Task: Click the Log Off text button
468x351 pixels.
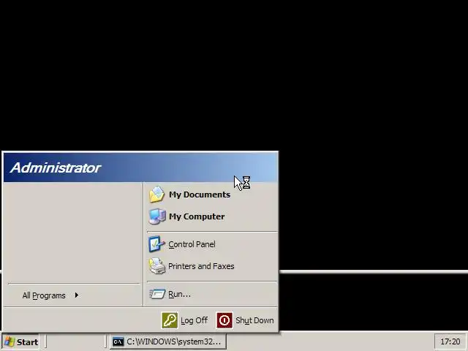Action: click(194, 320)
